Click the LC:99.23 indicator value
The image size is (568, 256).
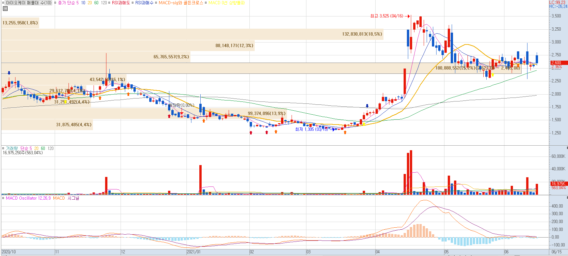click(x=557, y=2)
